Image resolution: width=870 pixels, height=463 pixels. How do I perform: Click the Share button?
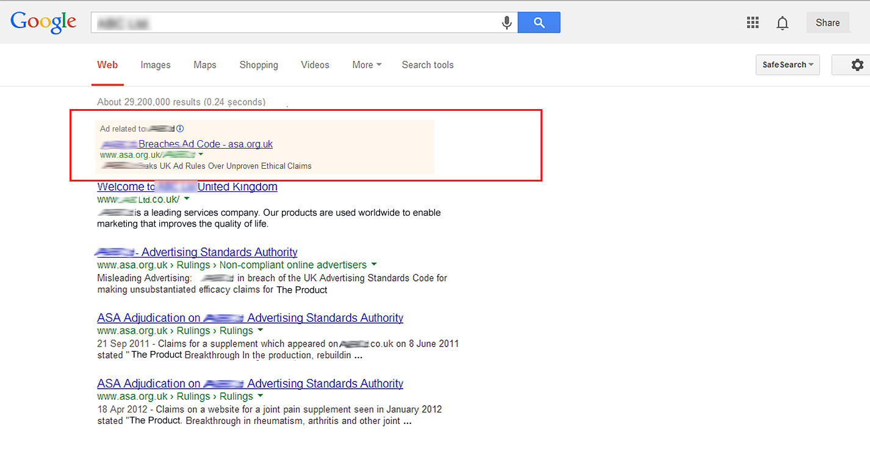click(827, 23)
